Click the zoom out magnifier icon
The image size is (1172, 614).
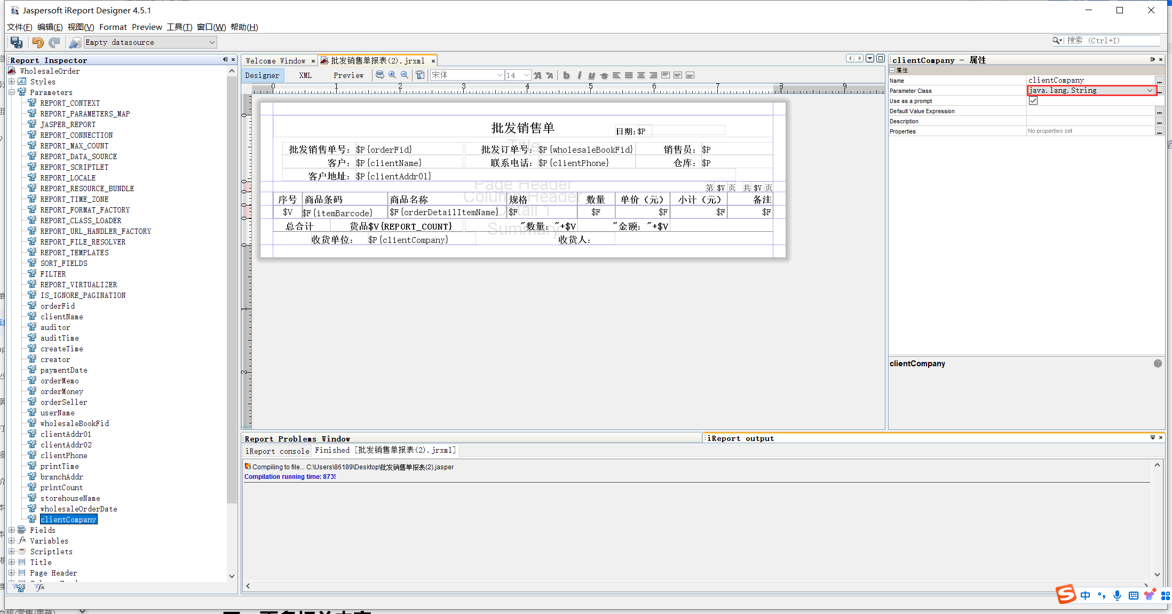[x=405, y=75]
